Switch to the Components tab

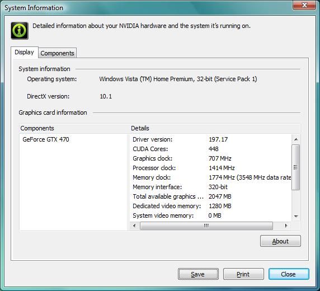tap(58, 53)
